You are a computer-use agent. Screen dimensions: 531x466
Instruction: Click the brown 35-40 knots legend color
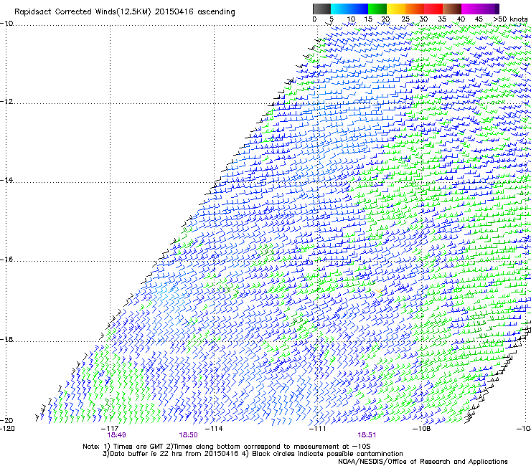452,9
